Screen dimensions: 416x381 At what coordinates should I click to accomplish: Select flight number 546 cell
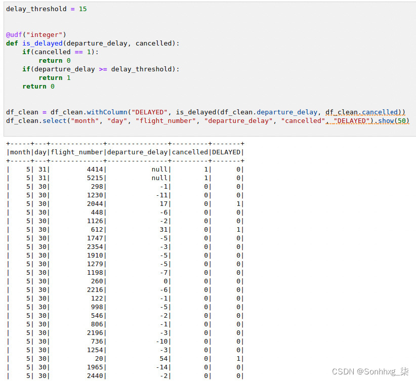(97, 316)
